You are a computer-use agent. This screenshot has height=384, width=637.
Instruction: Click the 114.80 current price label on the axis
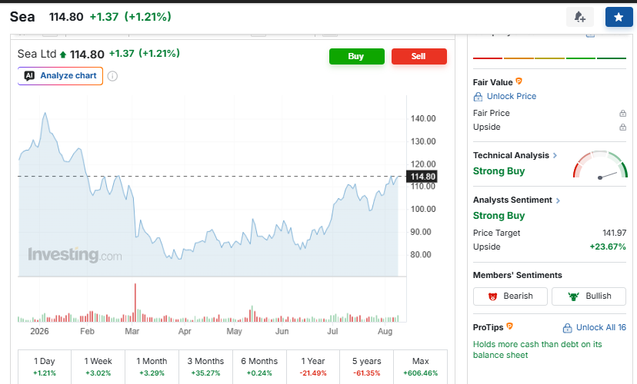422,177
